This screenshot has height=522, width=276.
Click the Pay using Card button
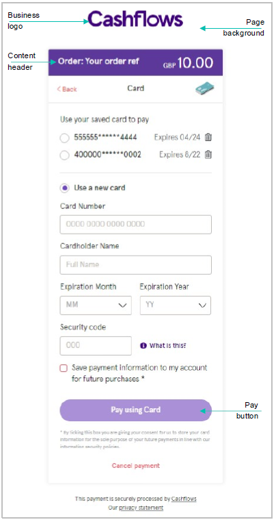click(135, 410)
